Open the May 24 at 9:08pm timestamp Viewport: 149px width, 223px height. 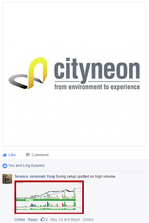(65, 220)
